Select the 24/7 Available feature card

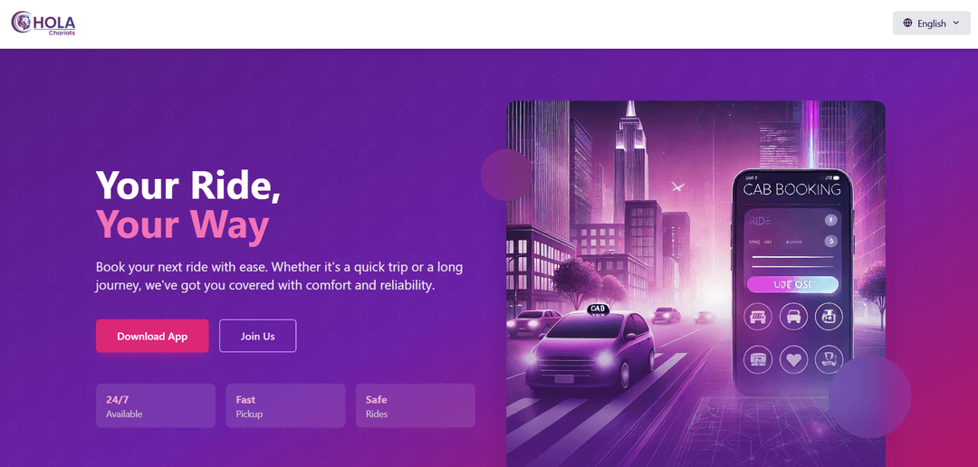[x=156, y=405]
